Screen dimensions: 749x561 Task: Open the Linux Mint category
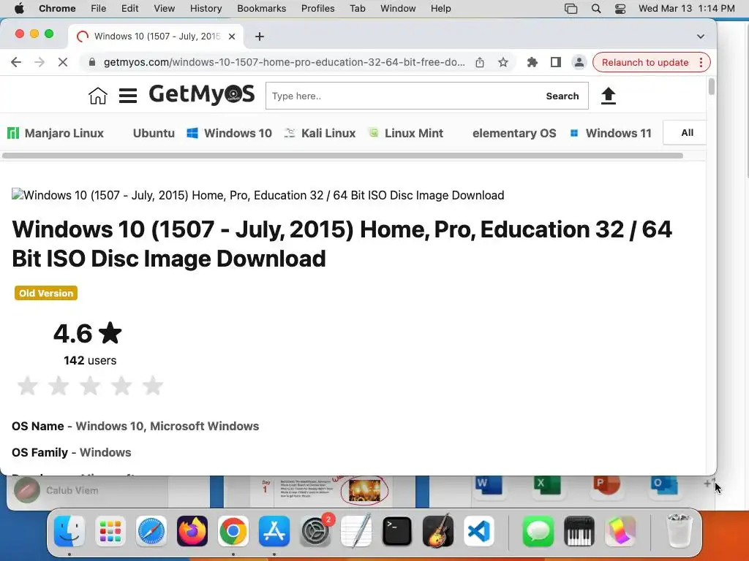(407, 133)
